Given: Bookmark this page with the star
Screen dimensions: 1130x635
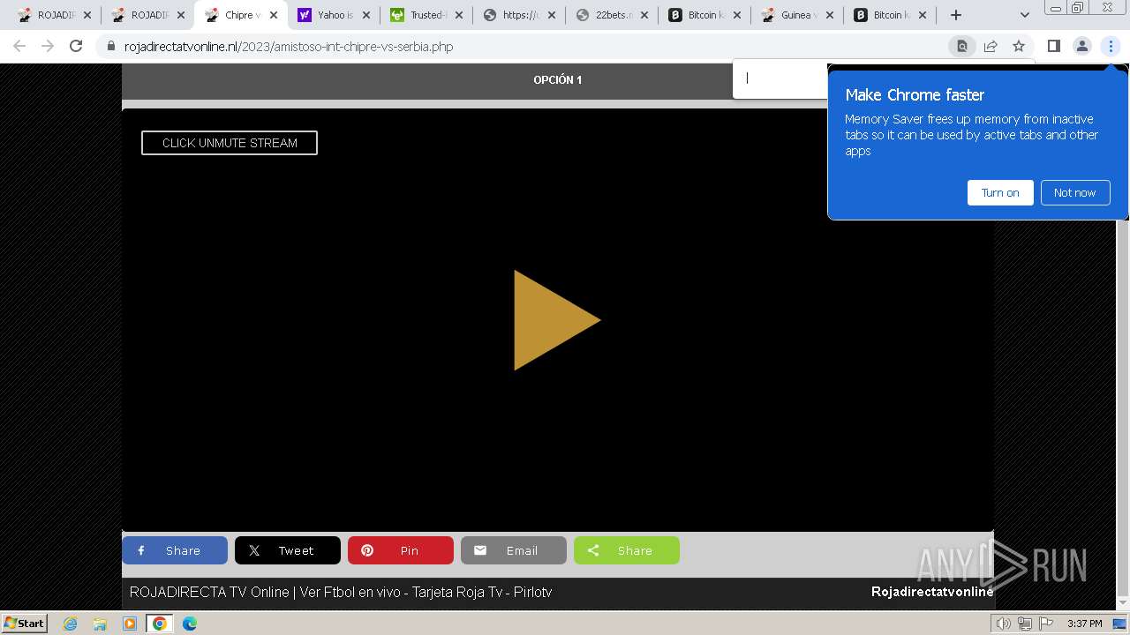Looking at the screenshot, I should pyautogui.click(x=1019, y=46).
